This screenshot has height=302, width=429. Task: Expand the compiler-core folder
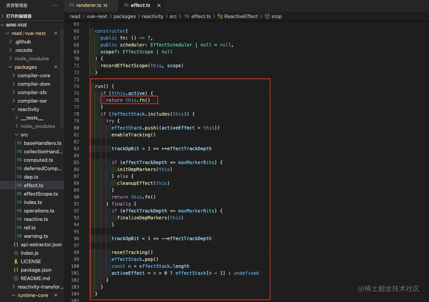coord(13,75)
